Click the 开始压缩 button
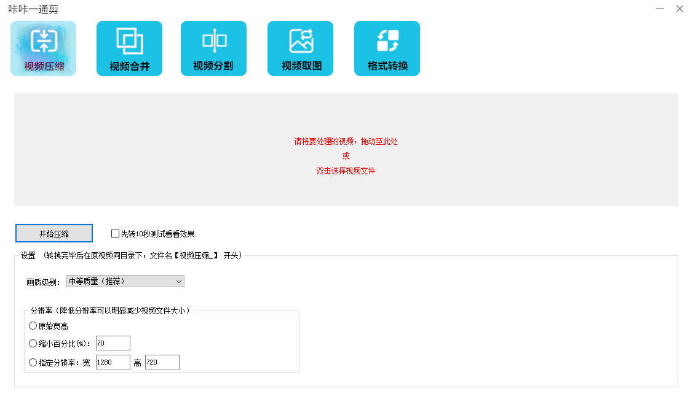Viewport: 693px width, 394px height. coord(54,233)
